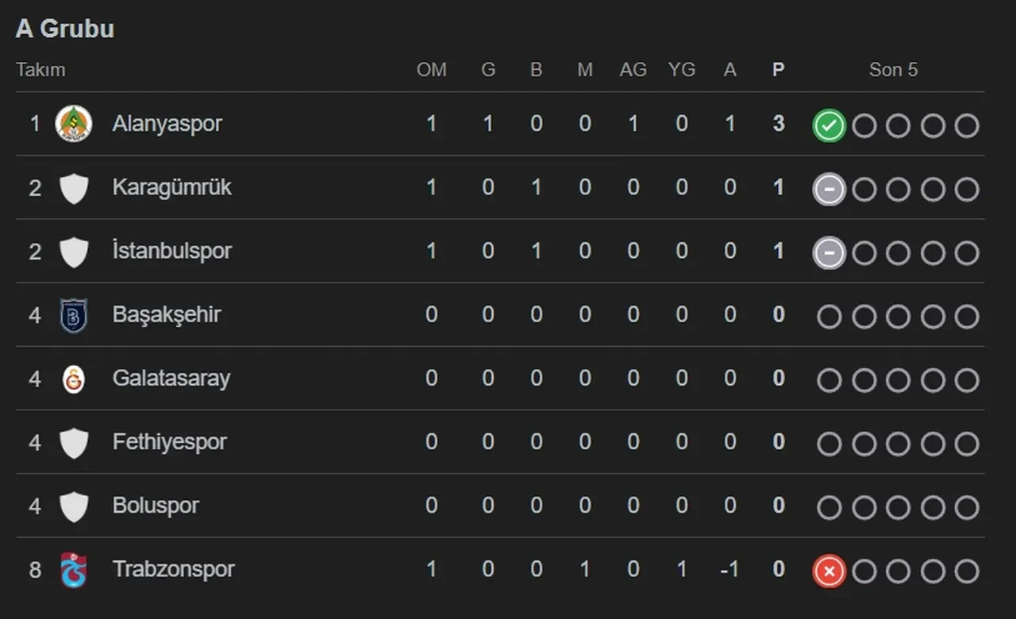Click the Trabzonspor club crest
Viewport: 1016px width, 619px height.
[x=74, y=570]
